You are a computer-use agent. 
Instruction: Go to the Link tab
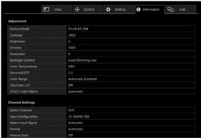pos(181,9)
